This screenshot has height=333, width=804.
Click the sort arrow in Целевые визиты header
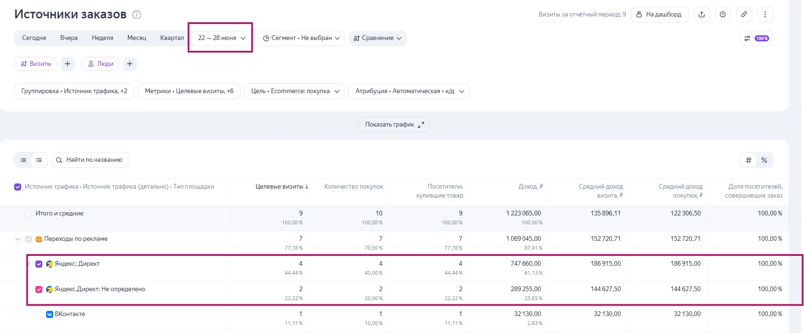(307, 187)
